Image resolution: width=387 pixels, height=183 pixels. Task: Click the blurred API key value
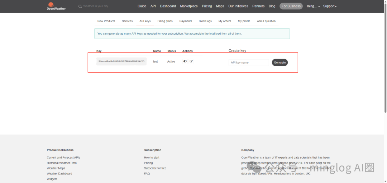point(121,61)
